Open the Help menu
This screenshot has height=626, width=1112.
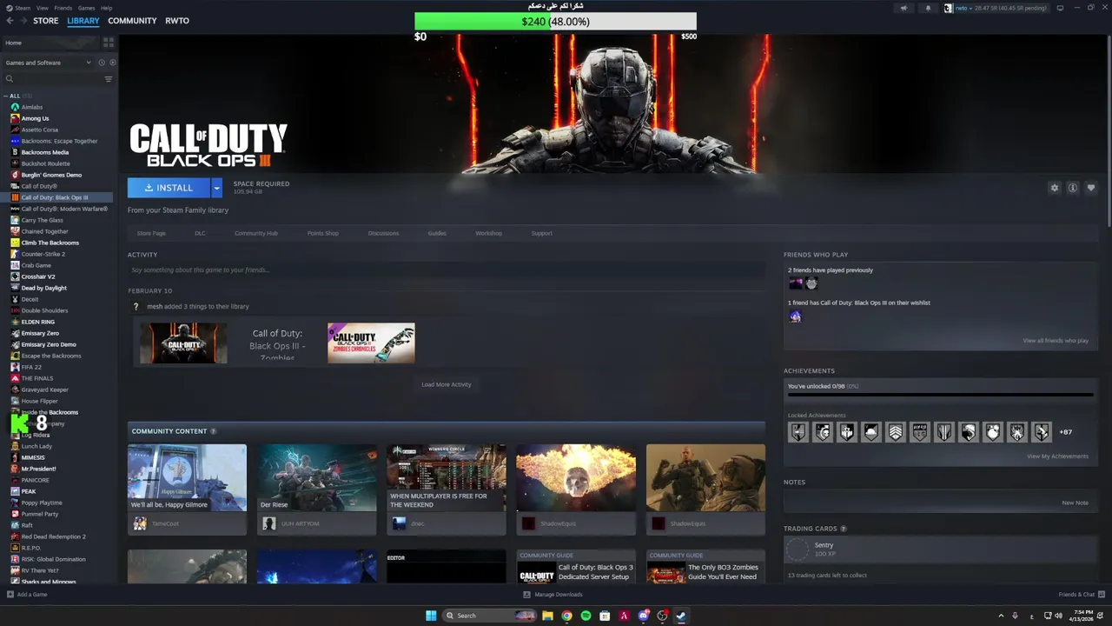(106, 8)
